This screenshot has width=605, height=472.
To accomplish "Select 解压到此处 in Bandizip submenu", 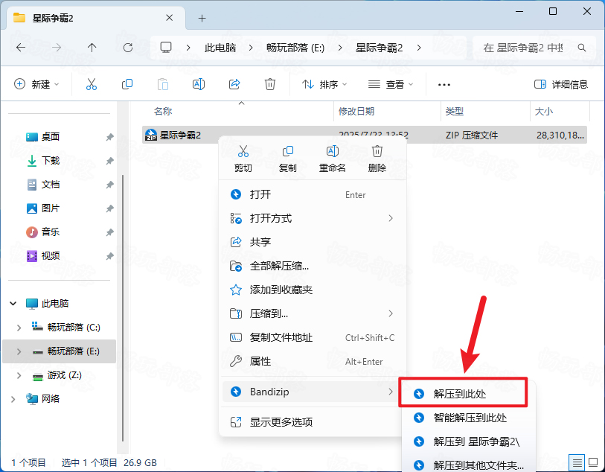I will tap(463, 394).
